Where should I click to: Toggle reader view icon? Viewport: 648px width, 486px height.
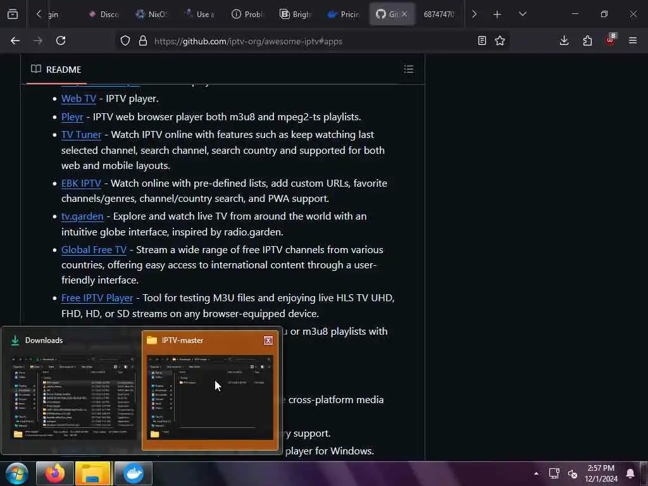tap(482, 40)
